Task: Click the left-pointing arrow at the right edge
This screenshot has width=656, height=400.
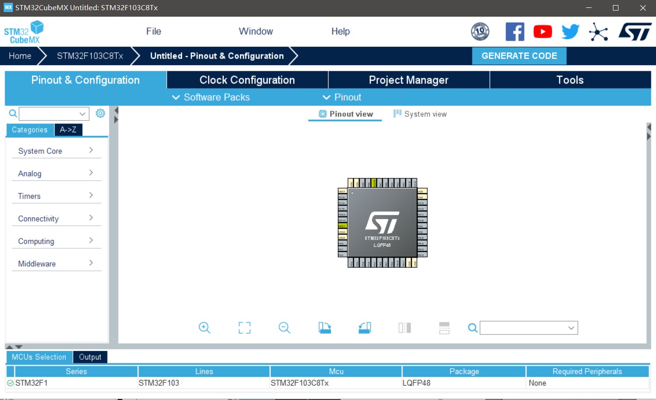Action: point(649,127)
